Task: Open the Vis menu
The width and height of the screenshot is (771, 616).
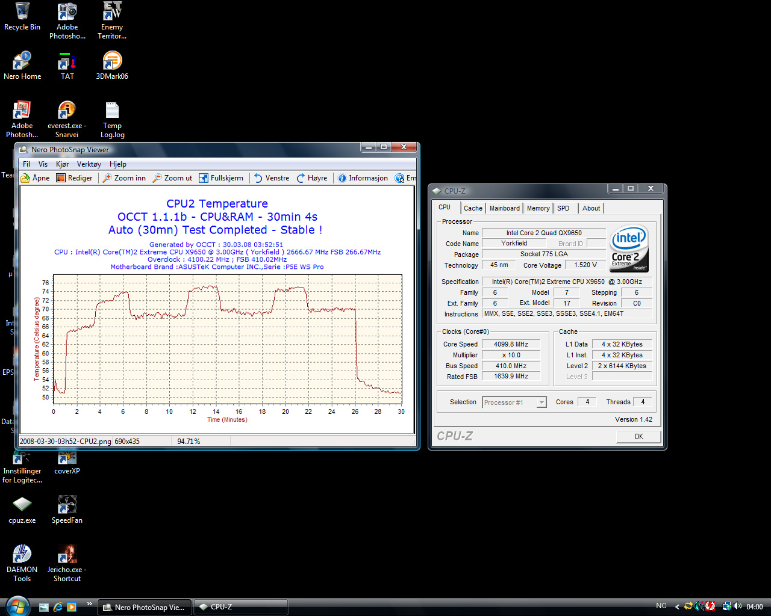Action: click(43, 164)
